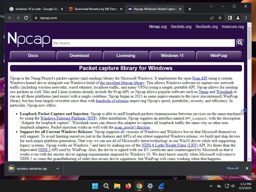This screenshot has width=256, height=192.
Task: Close the Npcap tab
Action: (x=180, y=9)
